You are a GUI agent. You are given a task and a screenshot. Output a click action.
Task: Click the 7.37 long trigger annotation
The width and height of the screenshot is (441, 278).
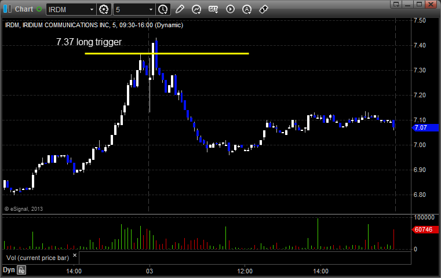point(89,42)
